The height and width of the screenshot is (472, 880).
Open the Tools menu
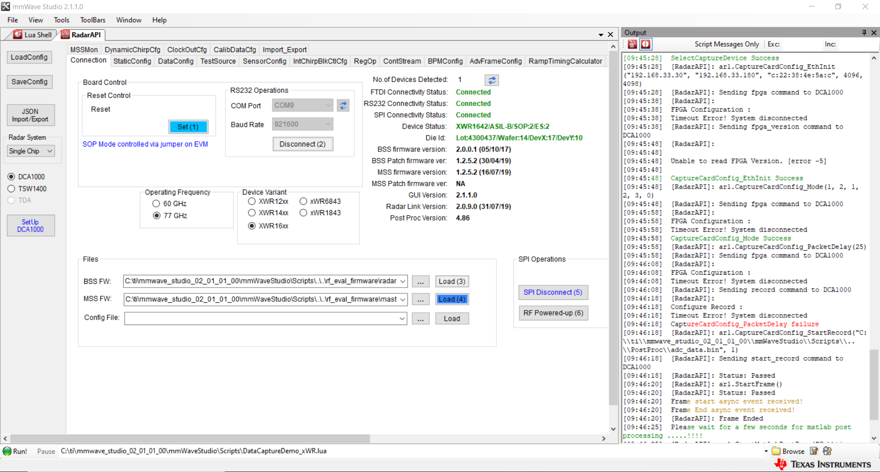pyautogui.click(x=61, y=20)
